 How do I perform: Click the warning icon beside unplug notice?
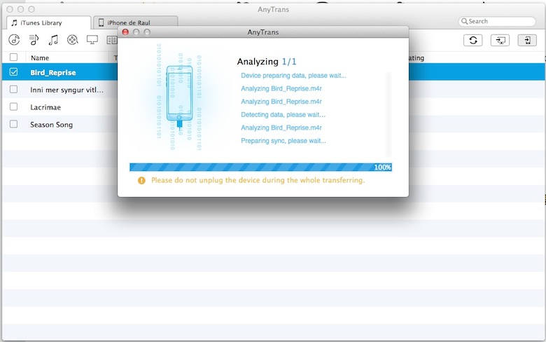tap(141, 181)
